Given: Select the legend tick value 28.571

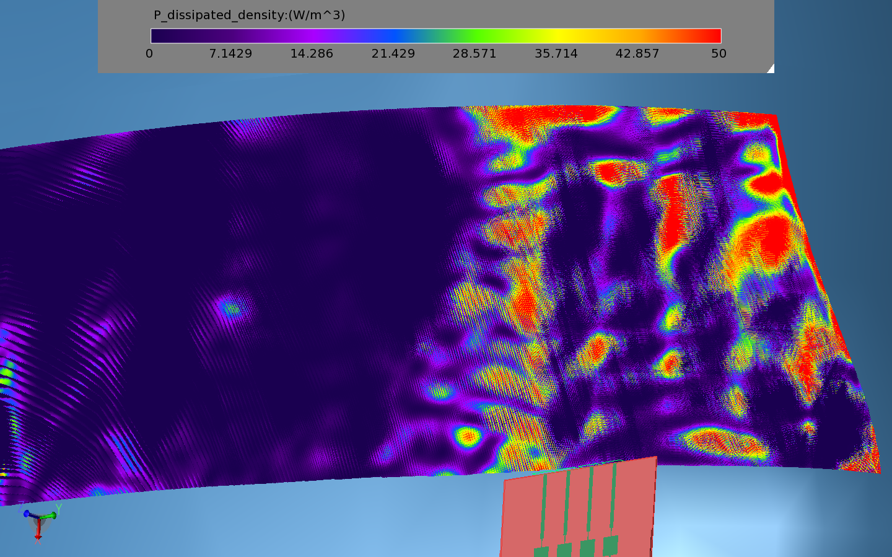Looking at the screenshot, I should tap(474, 54).
